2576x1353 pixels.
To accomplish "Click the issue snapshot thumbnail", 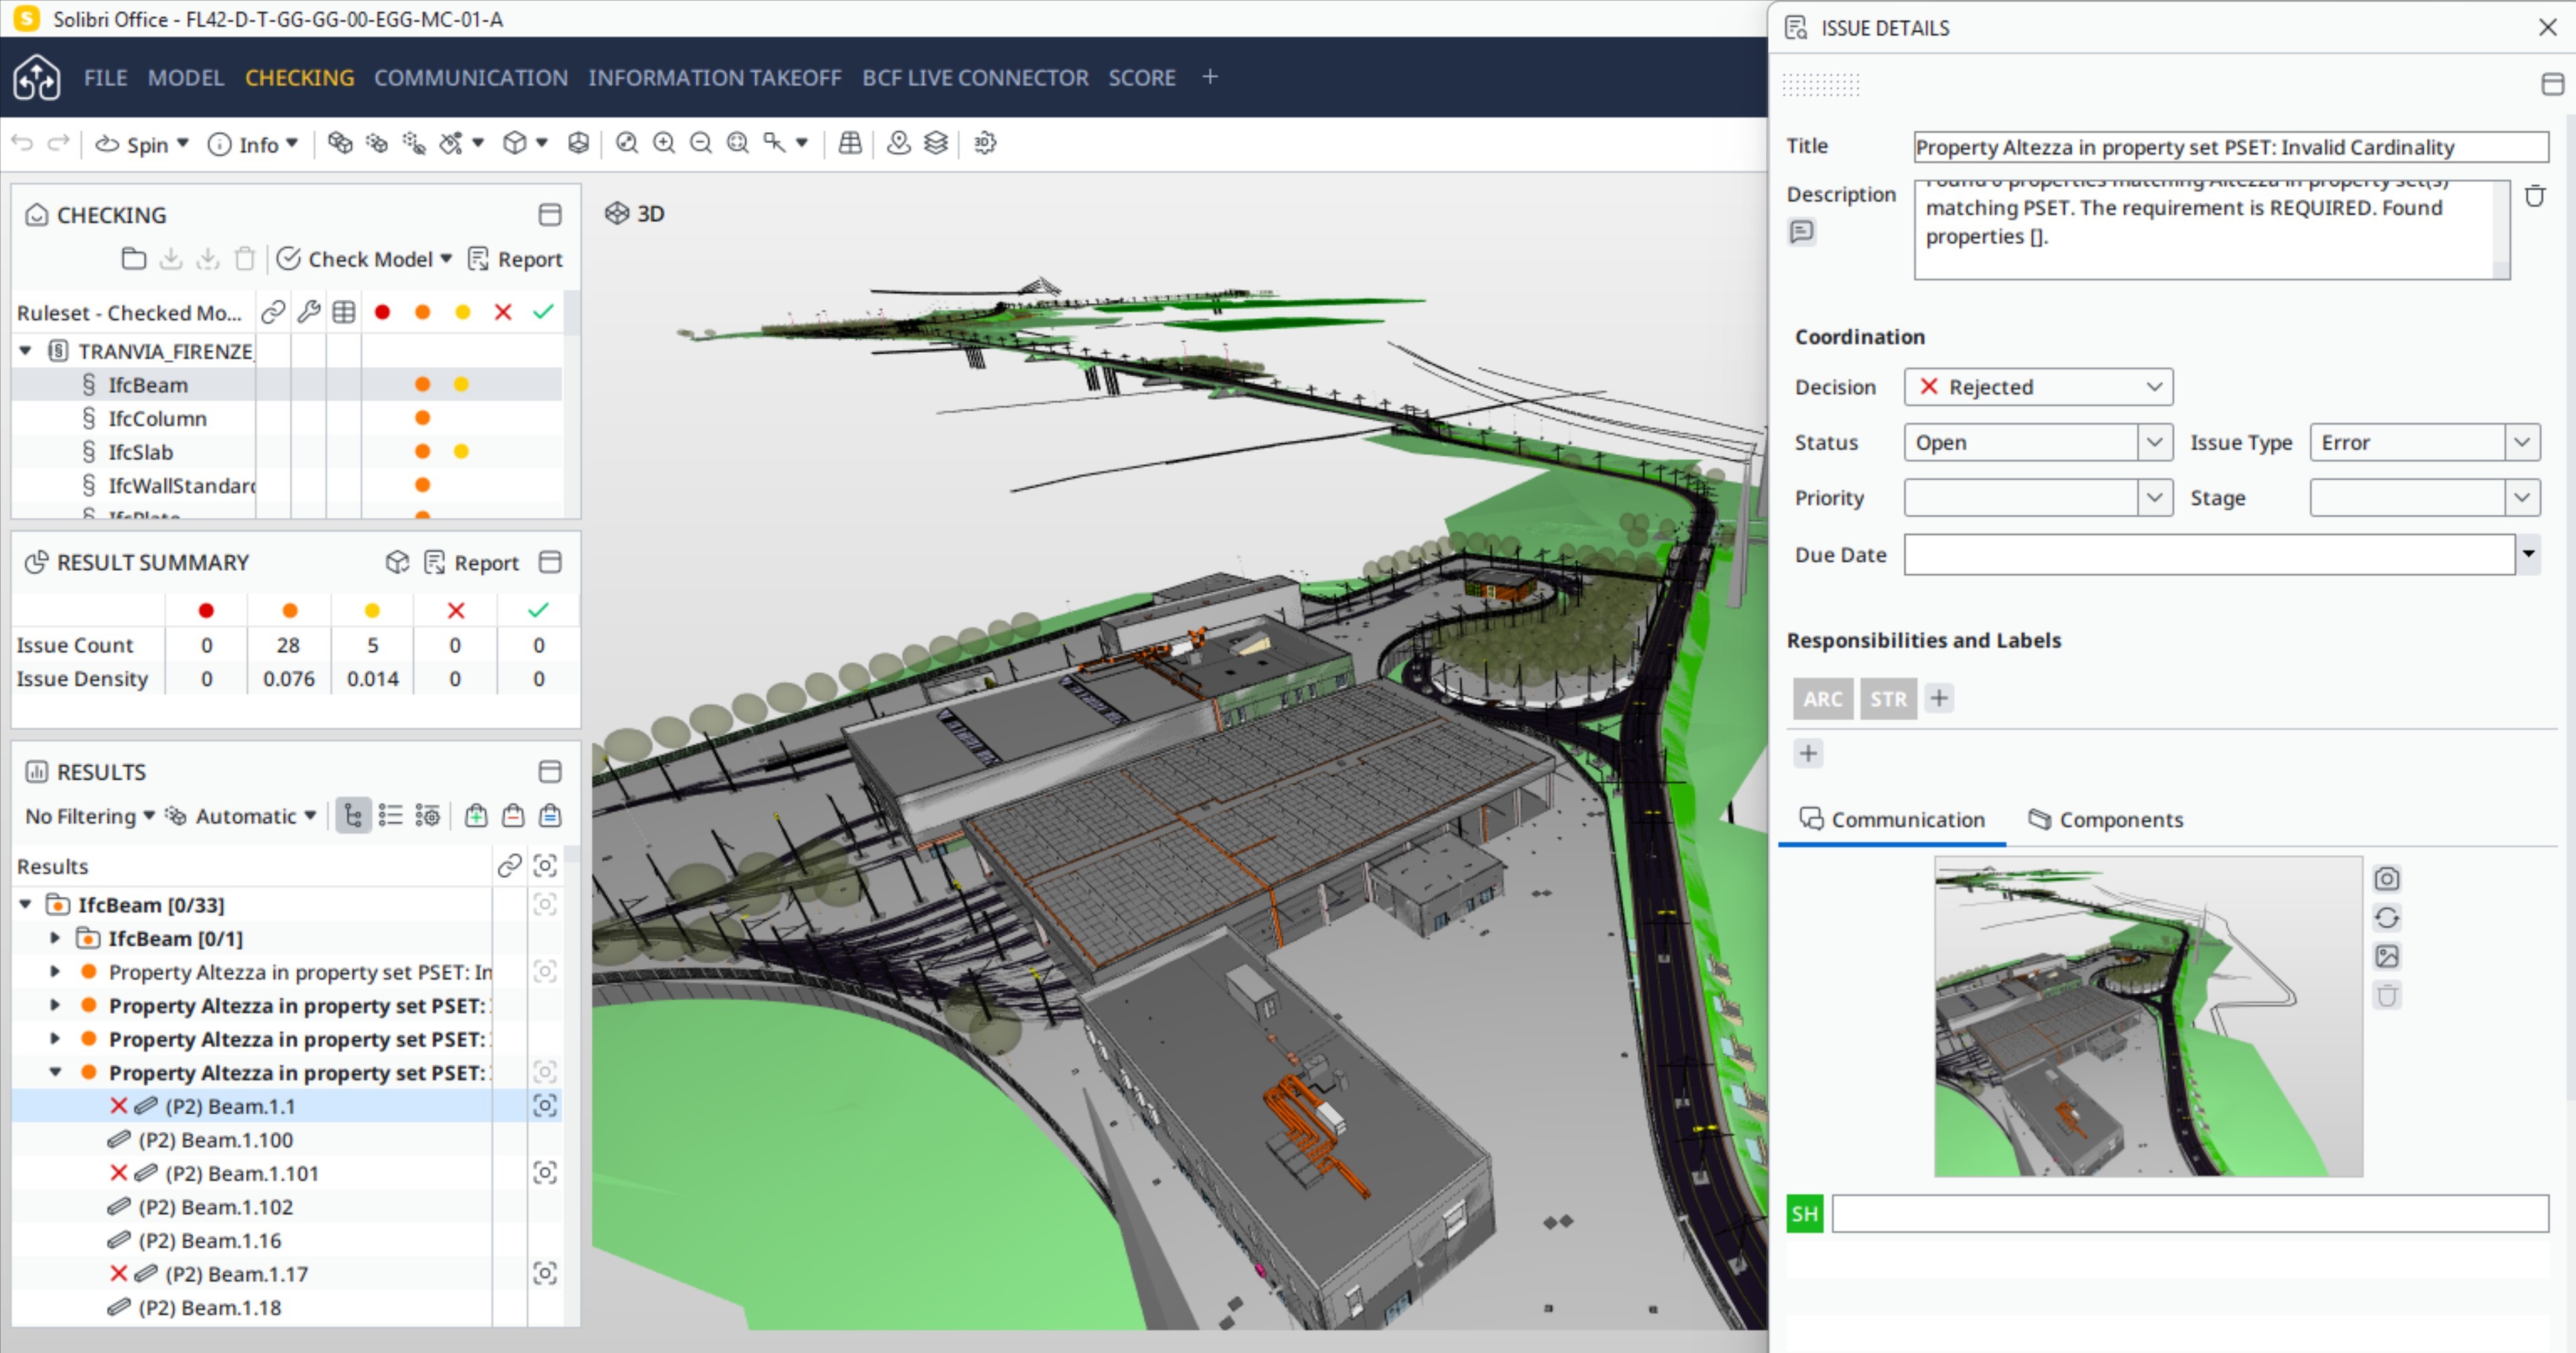I will pyautogui.click(x=2147, y=1015).
